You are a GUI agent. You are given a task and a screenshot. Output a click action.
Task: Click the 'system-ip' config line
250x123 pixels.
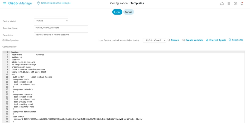(17, 57)
